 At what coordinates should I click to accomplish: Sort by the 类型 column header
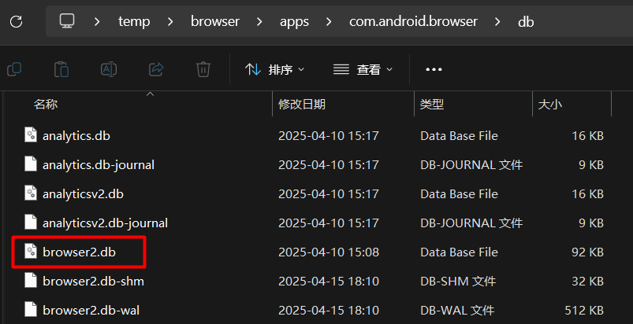tap(432, 105)
